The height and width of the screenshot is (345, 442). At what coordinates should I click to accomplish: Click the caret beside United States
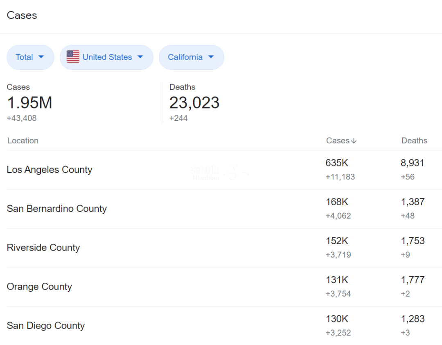140,57
